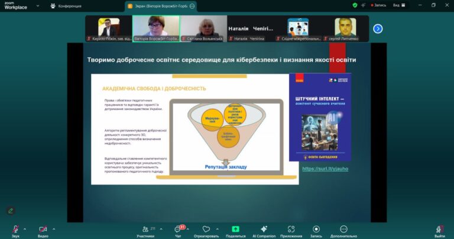This screenshot has width=454, height=239.
Task: Click the Выйти leave meeting button
Action: tap(439, 229)
